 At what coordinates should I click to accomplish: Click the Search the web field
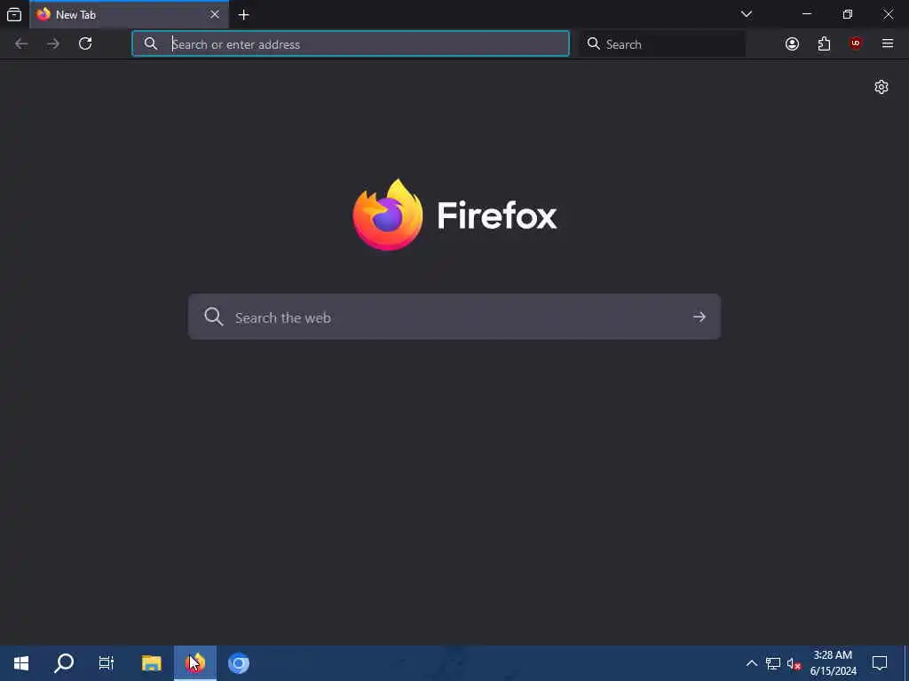click(x=454, y=317)
